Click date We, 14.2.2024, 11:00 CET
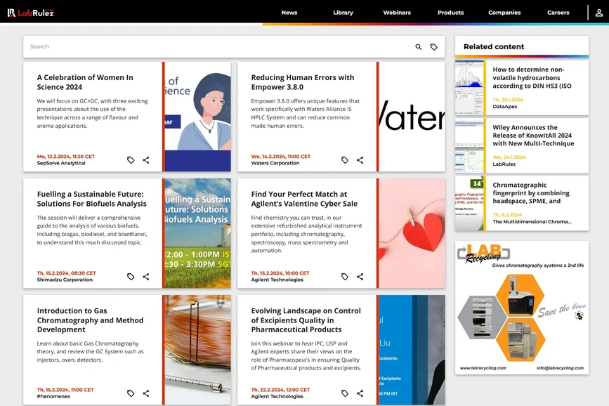This screenshot has height=406, width=609. (280, 157)
